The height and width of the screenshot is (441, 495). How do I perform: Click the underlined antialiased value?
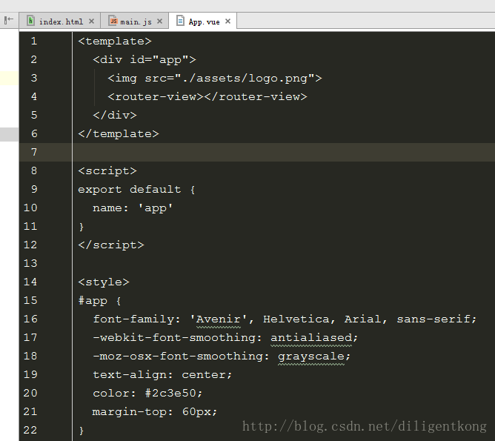click(x=311, y=338)
